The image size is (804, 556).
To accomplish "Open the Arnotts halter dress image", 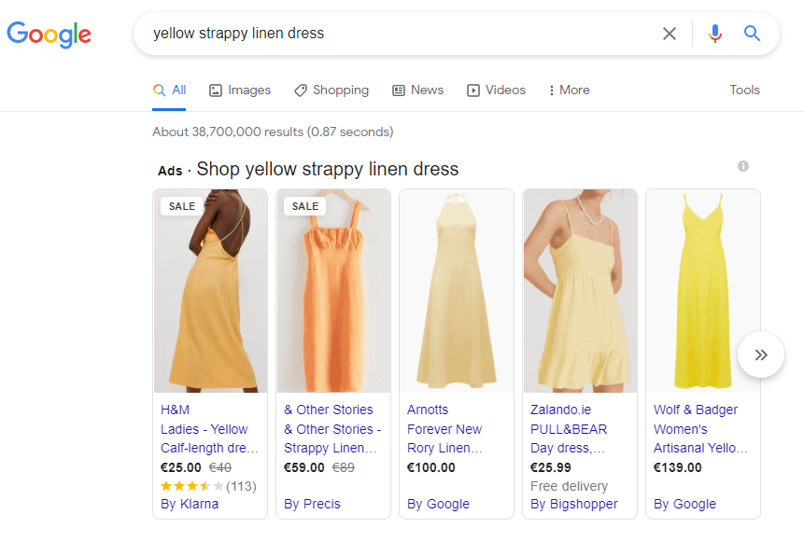I will click(457, 290).
